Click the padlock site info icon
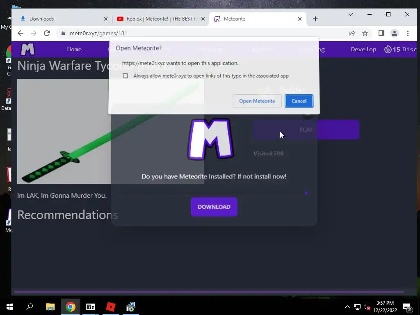The height and width of the screenshot is (315, 420). click(63, 33)
